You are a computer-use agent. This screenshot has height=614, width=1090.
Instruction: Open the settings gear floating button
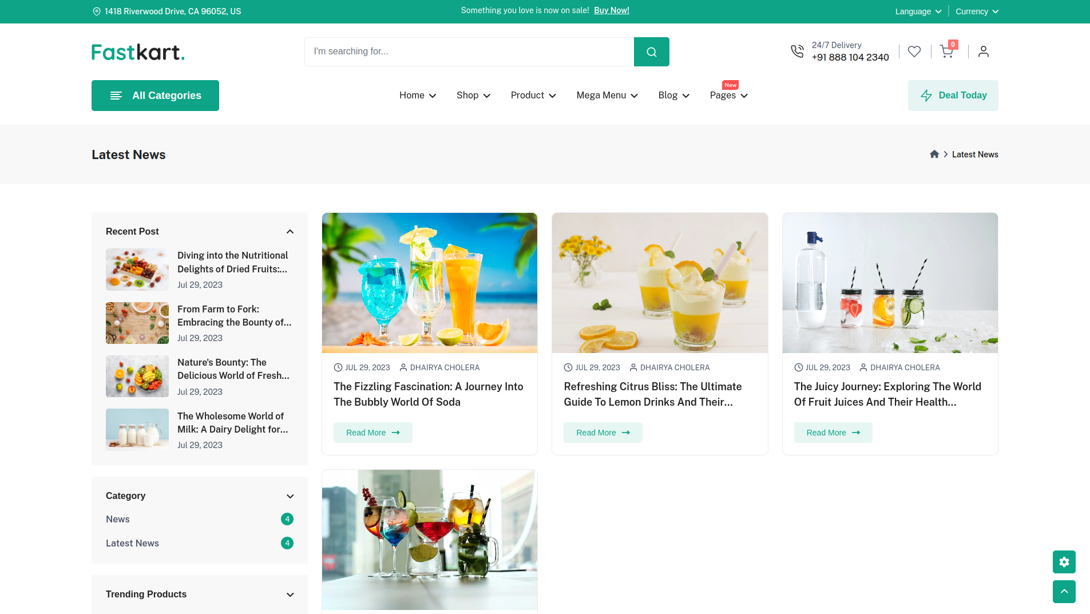click(1064, 562)
